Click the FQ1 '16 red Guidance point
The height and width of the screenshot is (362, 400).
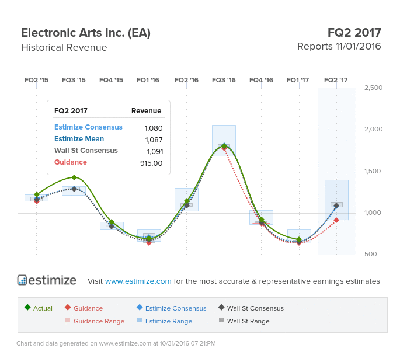point(149,243)
